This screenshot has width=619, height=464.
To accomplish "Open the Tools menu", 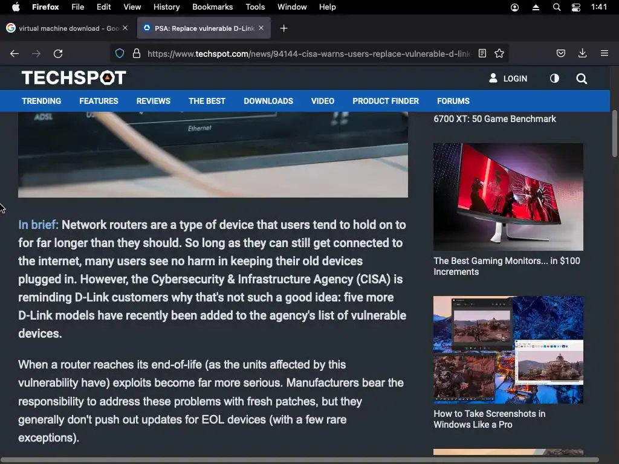I will click(x=255, y=7).
